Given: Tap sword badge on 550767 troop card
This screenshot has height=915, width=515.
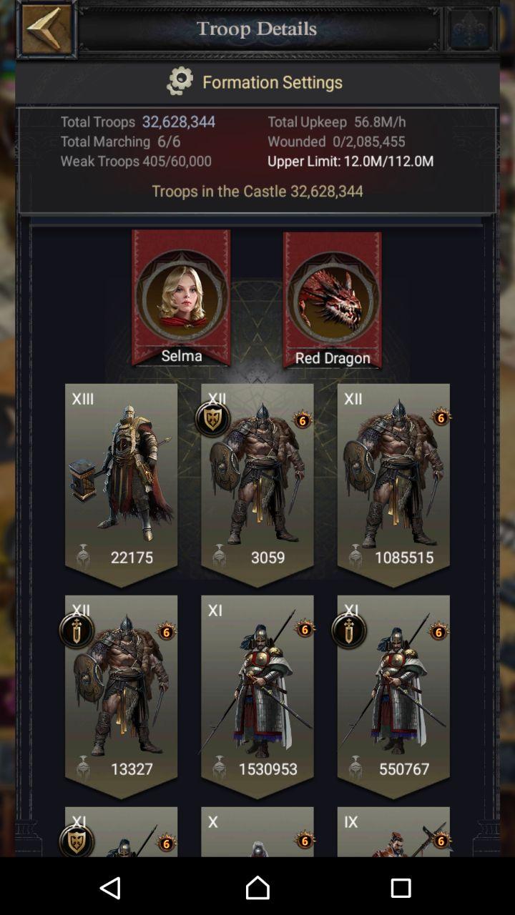Looking at the screenshot, I should tap(349, 630).
